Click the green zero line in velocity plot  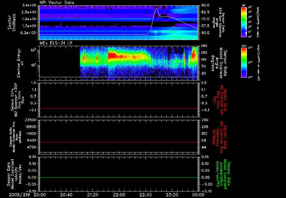pos(118,177)
